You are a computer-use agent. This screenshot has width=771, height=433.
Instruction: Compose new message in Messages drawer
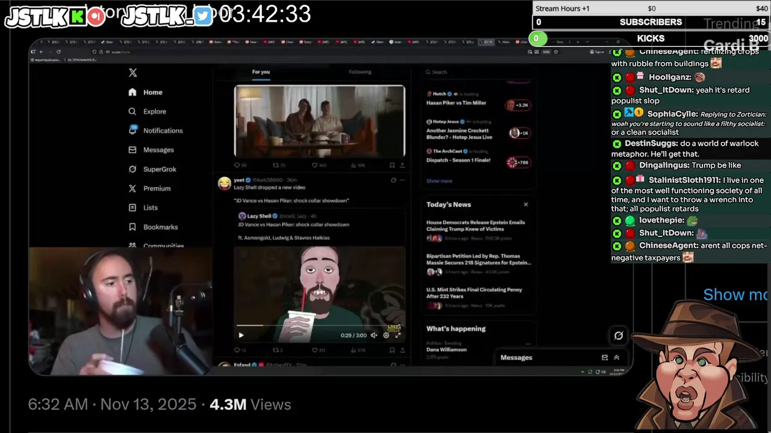pos(605,357)
